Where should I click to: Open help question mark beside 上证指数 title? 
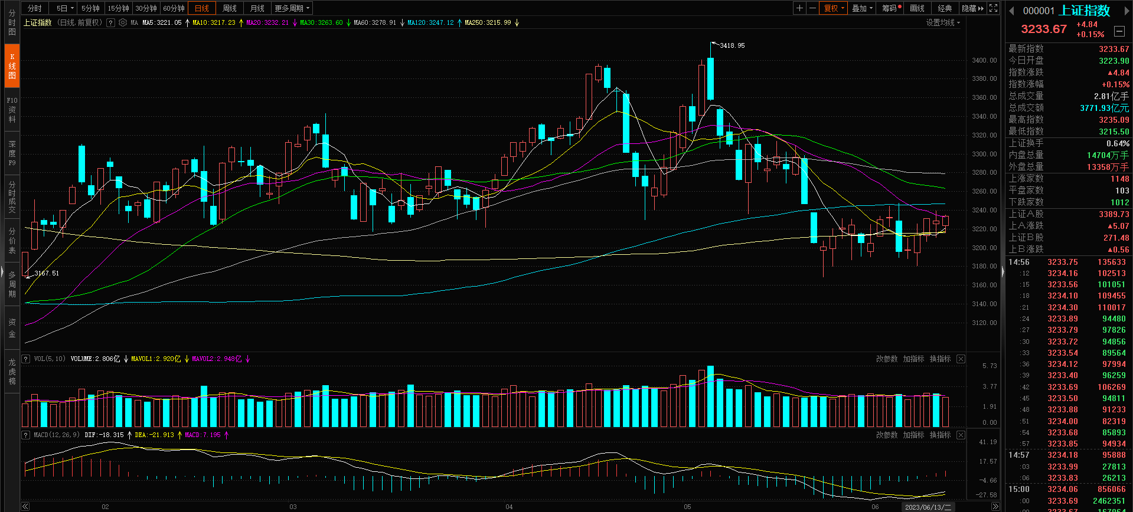tap(110, 22)
